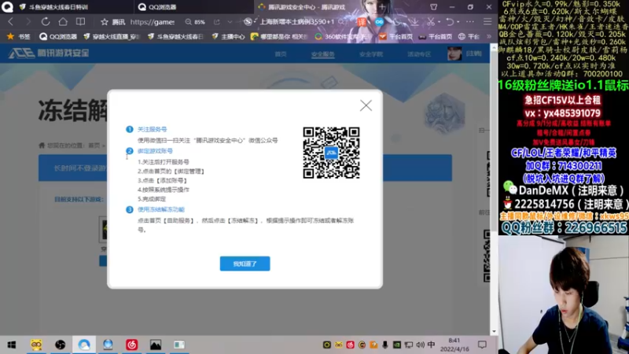Expand the address bar dropdown chevron
The image size is (629, 354).
230,22
